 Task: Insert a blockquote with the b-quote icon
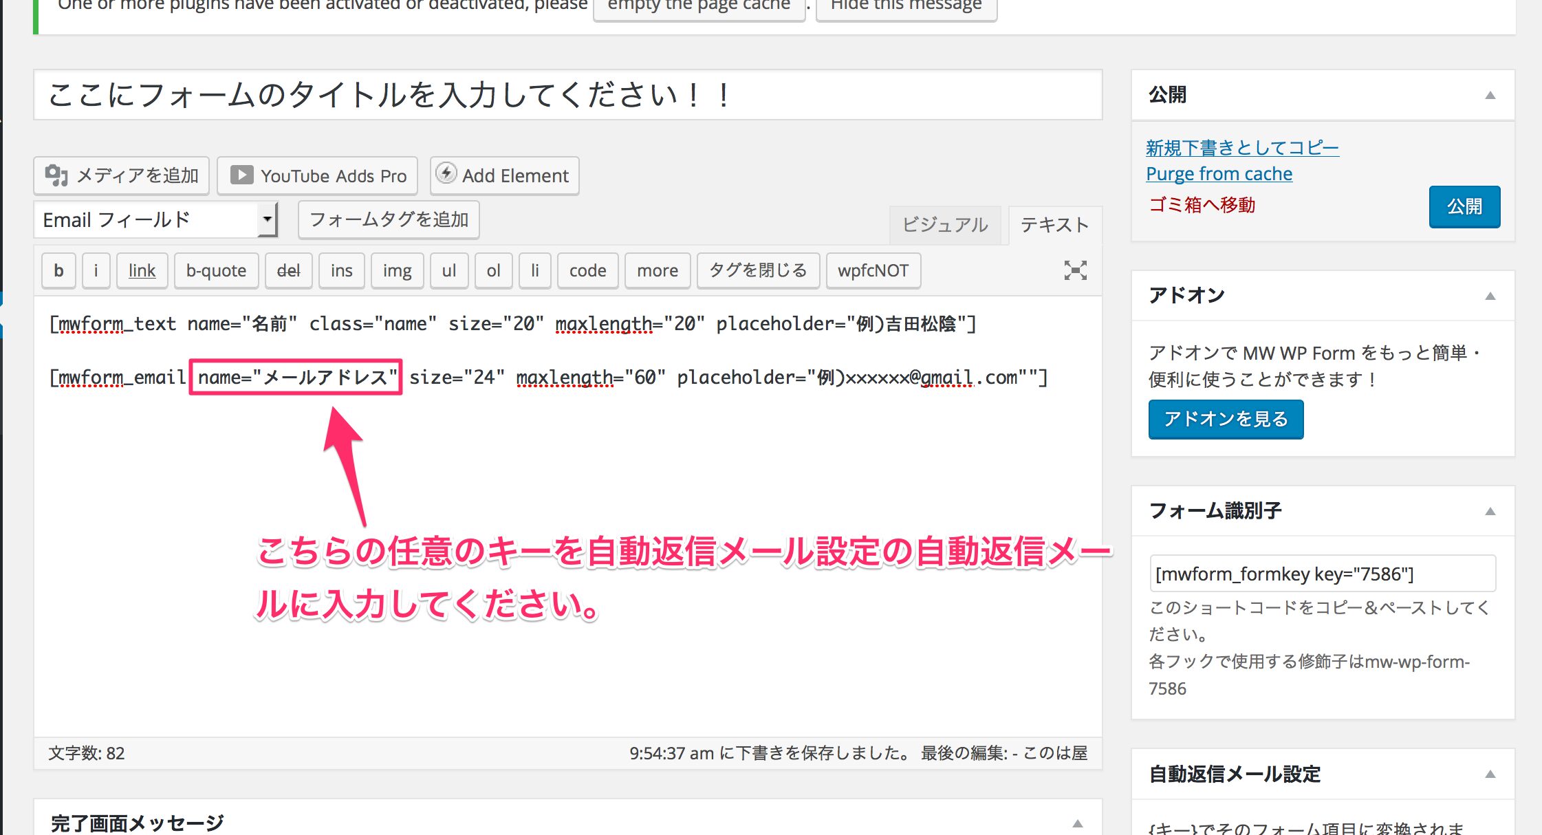pyautogui.click(x=216, y=270)
